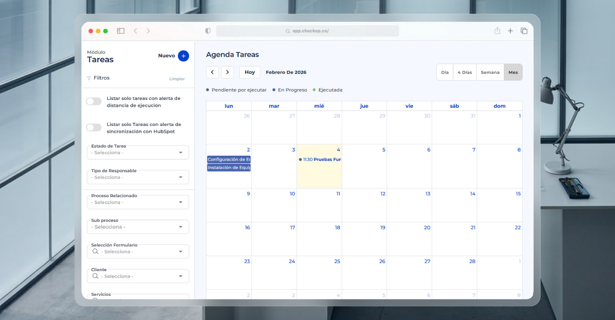
Task: Switch to the Día calendar view
Action: [445, 72]
